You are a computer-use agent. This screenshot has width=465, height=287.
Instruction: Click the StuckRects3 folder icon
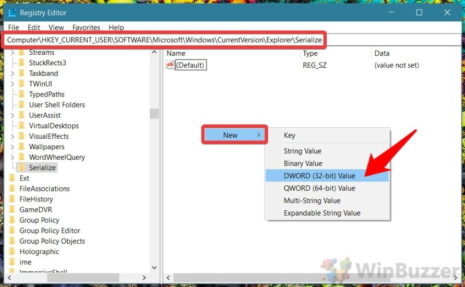(x=21, y=63)
